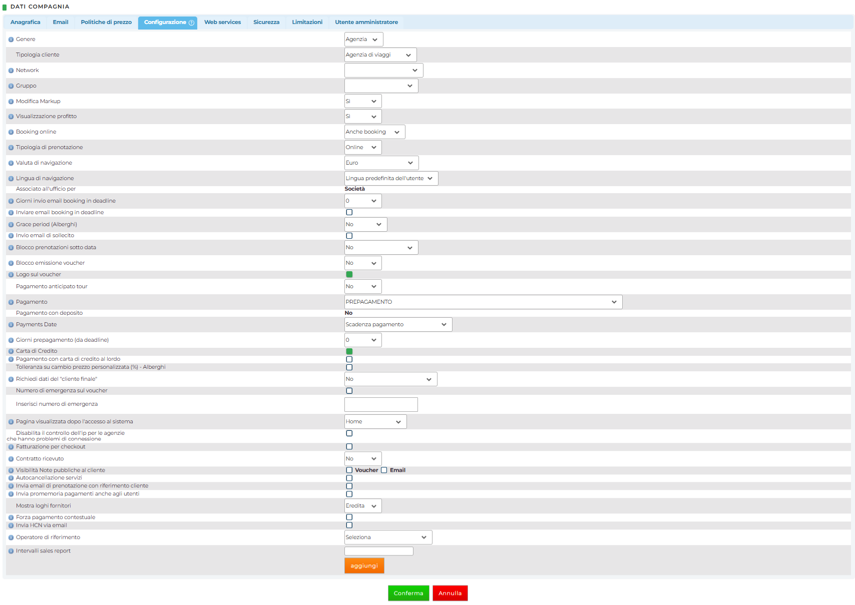Click the help icon on Configurazione tab
Screen dimensions: 855x605
(191, 23)
